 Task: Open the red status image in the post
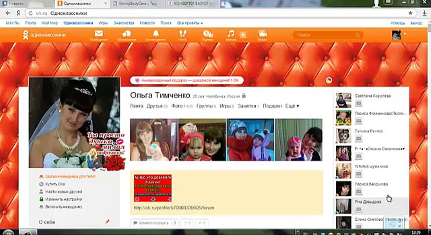153,188
